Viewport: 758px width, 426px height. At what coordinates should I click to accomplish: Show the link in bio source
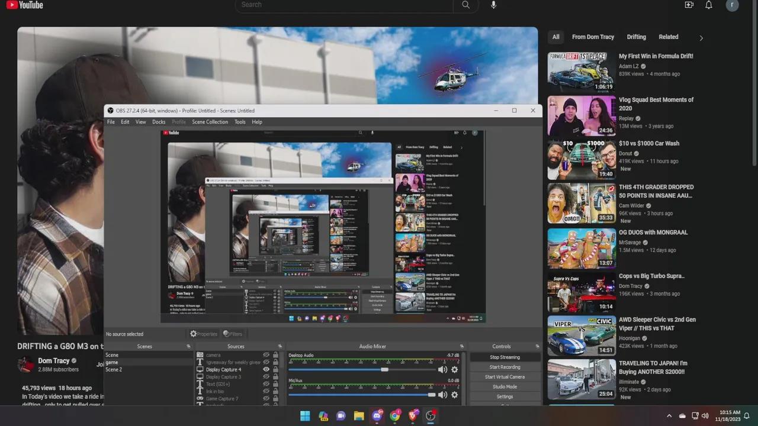click(266, 391)
